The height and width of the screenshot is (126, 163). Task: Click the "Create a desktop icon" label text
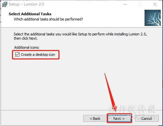(x=38, y=55)
